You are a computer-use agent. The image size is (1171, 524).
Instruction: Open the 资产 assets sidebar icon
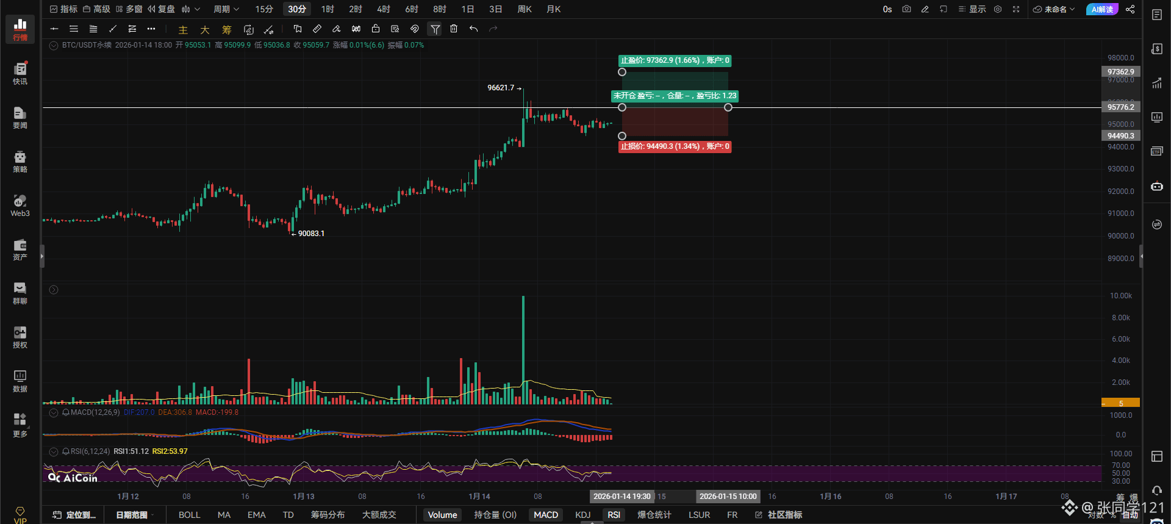coord(20,249)
